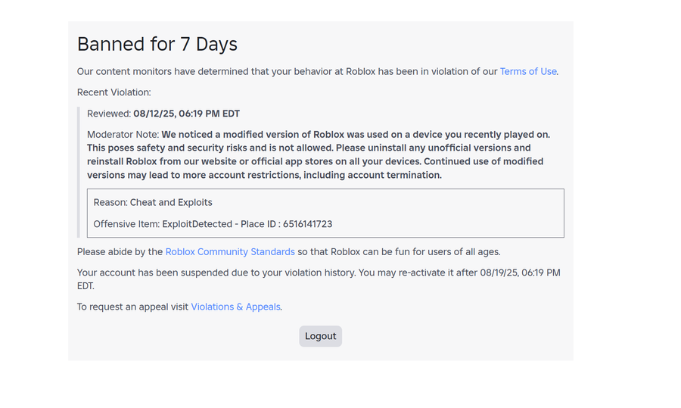Image resolution: width=681 pixels, height=408 pixels.
Task: Click the Logout button
Action: [x=321, y=336]
